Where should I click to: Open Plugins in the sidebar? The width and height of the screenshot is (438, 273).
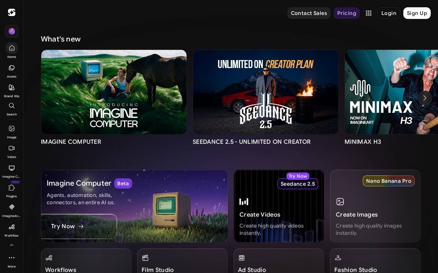12,190
